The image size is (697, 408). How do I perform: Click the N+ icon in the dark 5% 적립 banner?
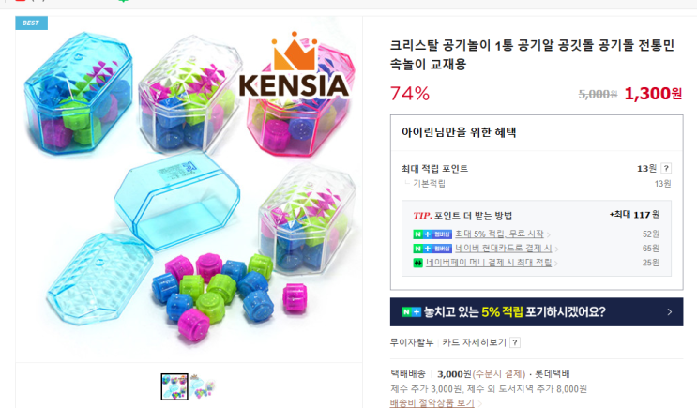click(x=411, y=312)
